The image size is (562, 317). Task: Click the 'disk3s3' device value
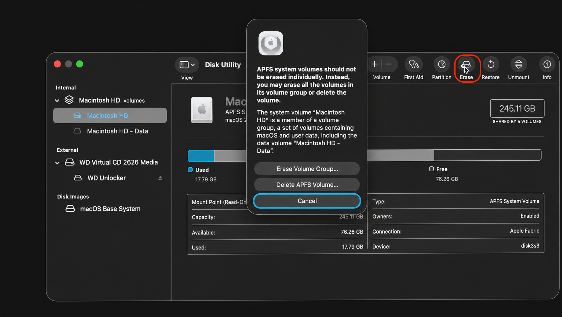(530, 246)
